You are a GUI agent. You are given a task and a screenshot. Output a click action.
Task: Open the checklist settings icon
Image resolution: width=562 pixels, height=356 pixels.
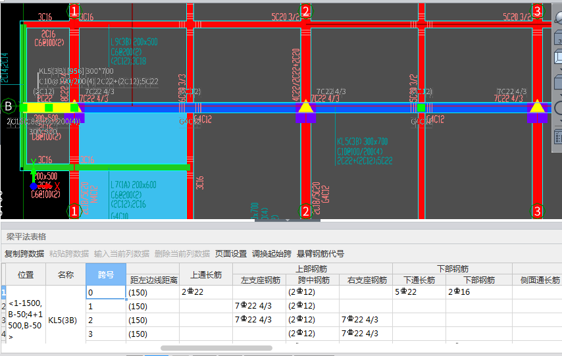(x=559, y=137)
